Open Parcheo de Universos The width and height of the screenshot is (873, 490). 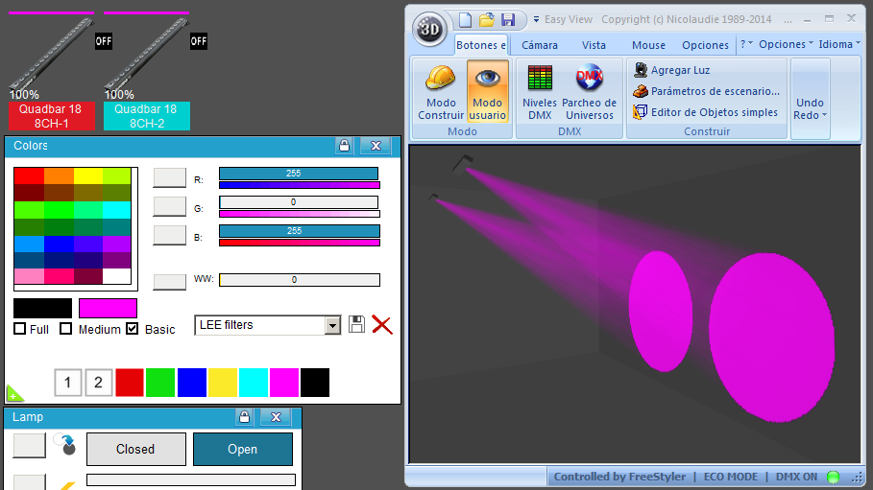(590, 92)
